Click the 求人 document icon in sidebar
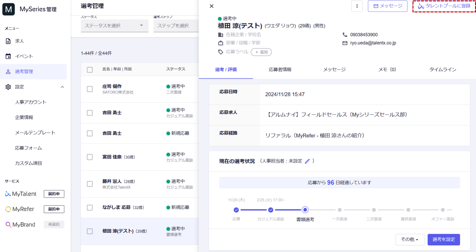This screenshot has height=252, width=476. pos(8,41)
